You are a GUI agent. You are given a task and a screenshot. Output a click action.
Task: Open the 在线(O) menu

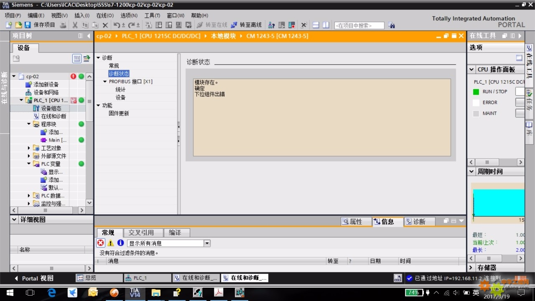pos(105,15)
